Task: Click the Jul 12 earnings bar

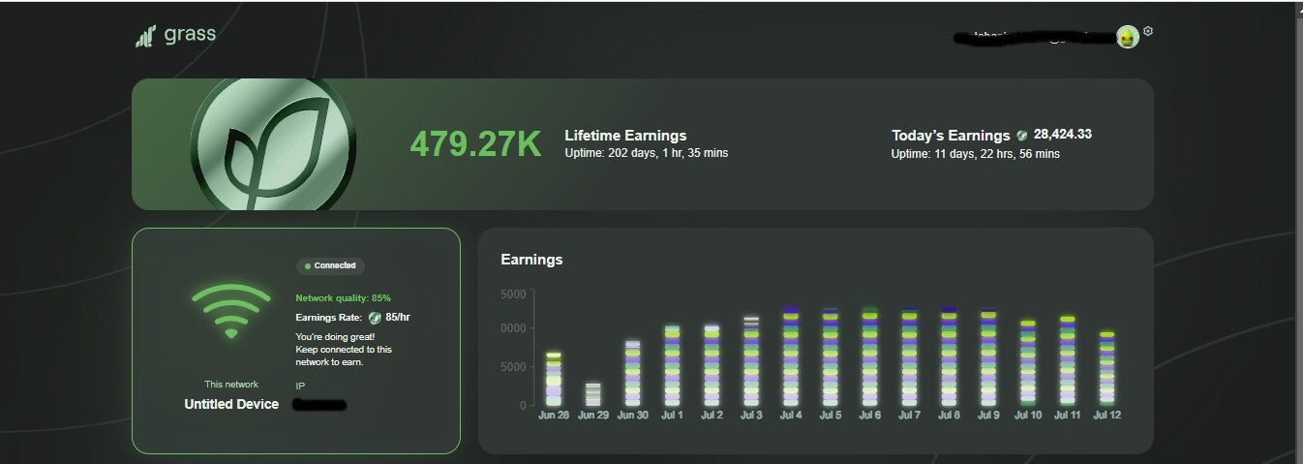Action: point(1106,368)
